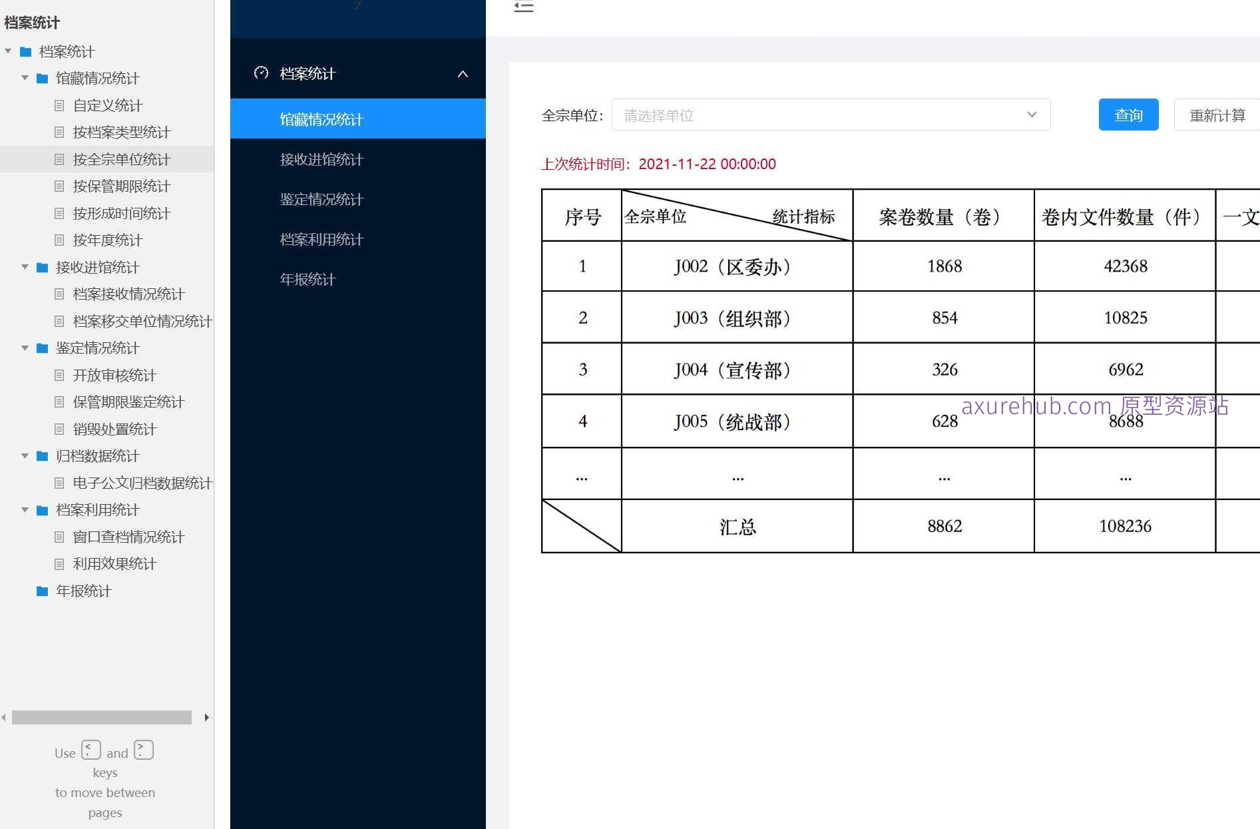This screenshot has width=1260, height=829.
Task: Click the dashboard icon beside 档案统计
Action: [260, 73]
